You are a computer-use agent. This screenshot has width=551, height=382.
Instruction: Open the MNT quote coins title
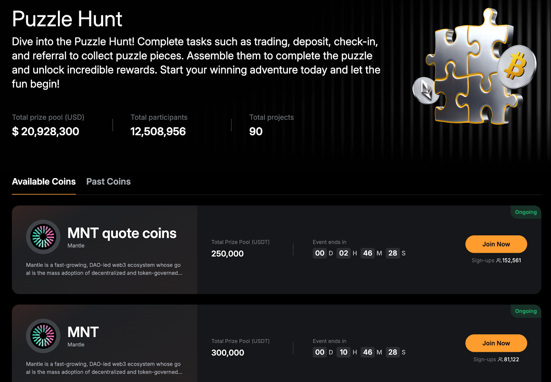122,233
